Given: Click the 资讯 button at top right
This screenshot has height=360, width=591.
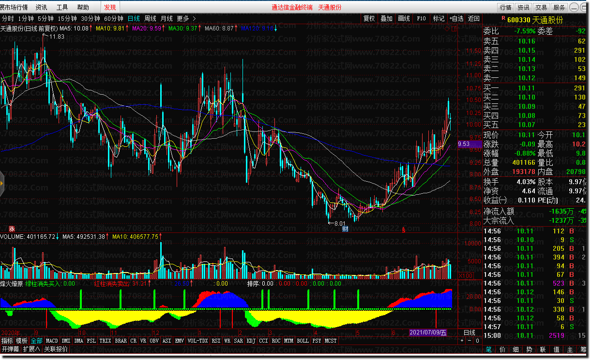Looking at the screenshot, I should (523, 7).
